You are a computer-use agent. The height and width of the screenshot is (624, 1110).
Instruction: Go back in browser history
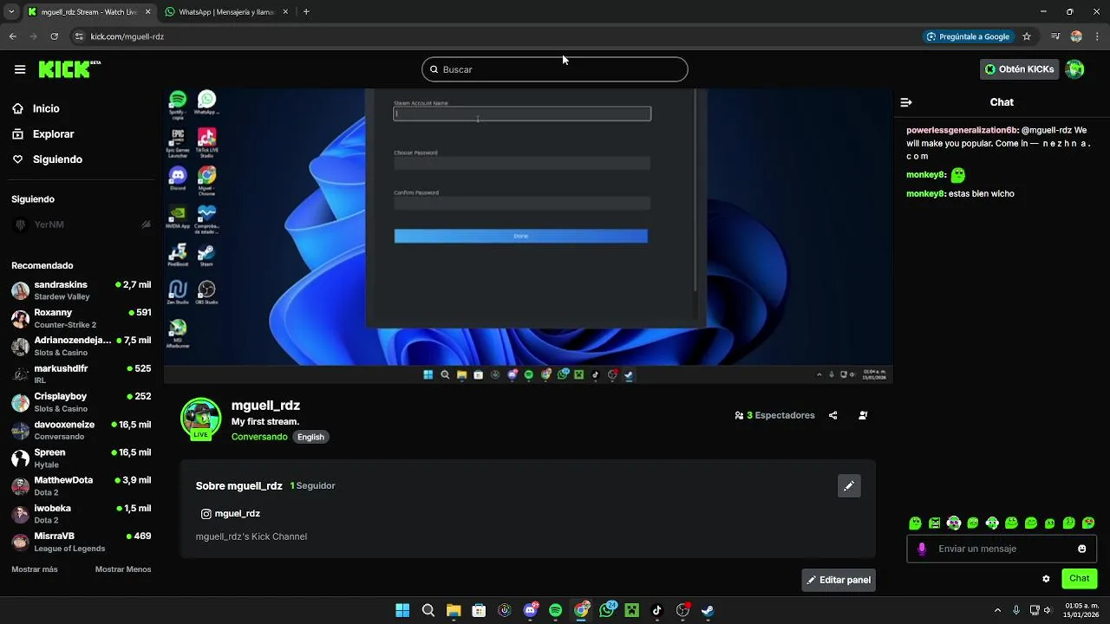(x=12, y=36)
